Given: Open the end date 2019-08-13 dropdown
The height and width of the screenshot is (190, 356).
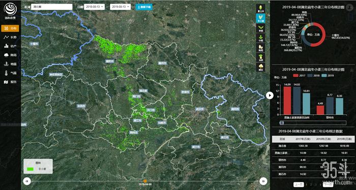Looking at the screenshot, I should pyautogui.click(x=121, y=7).
